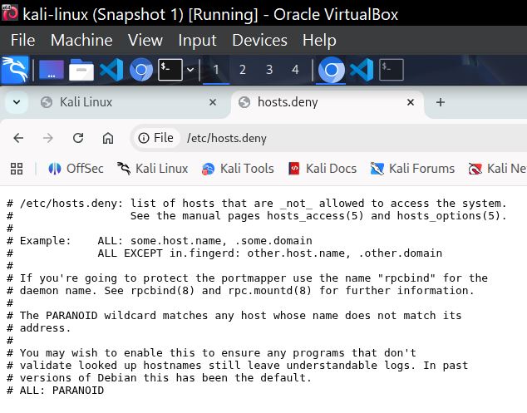Open a new browser tab
Viewport: 527px width, 413px height.
click(x=441, y=102)
